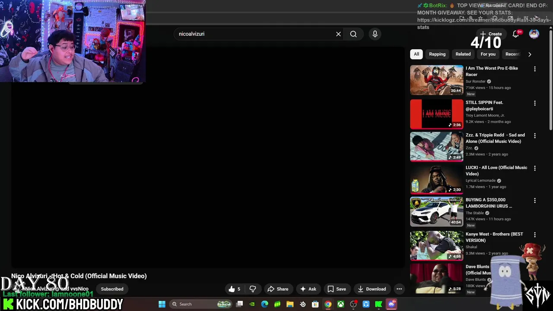553x311 pixels.
Task: Open Task View on taskbar
Action: 240,304
